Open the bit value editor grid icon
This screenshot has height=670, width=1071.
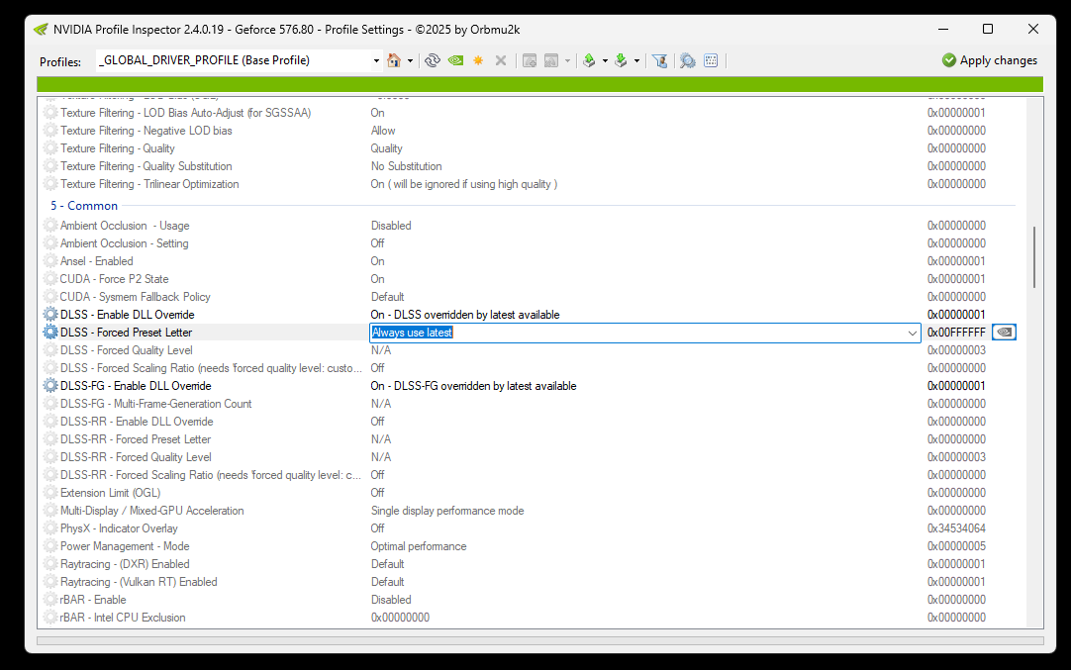pyautogui.click(x=711, y=60)
